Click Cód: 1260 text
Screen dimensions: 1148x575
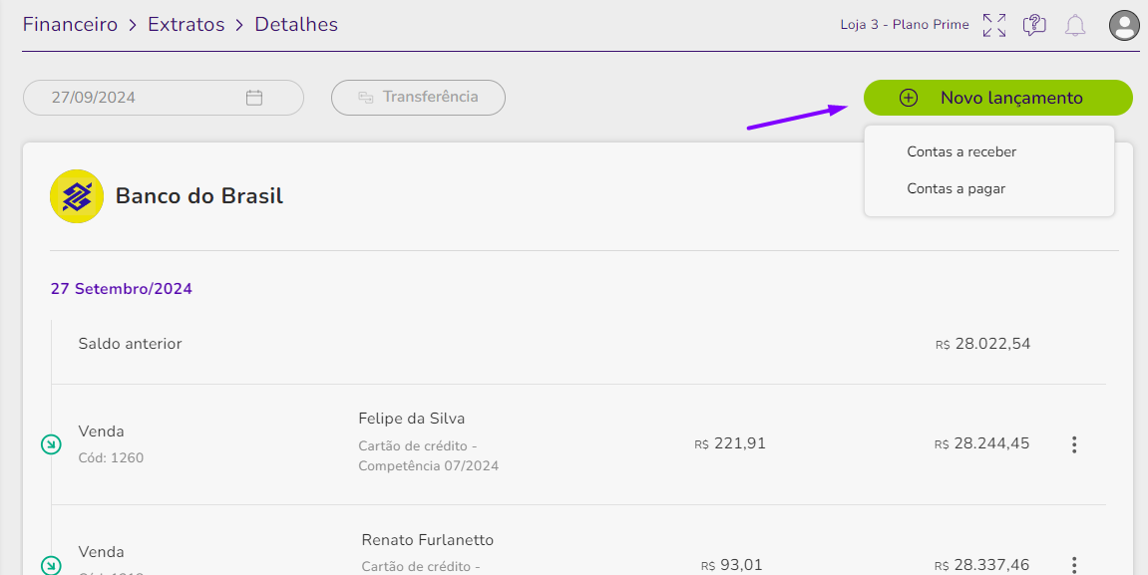111,458
